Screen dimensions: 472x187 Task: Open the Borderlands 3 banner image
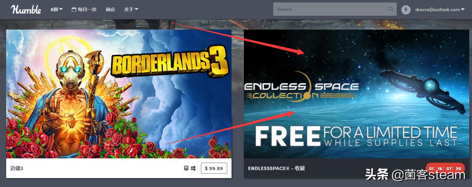pyautogui.click(x=119, y=94)
